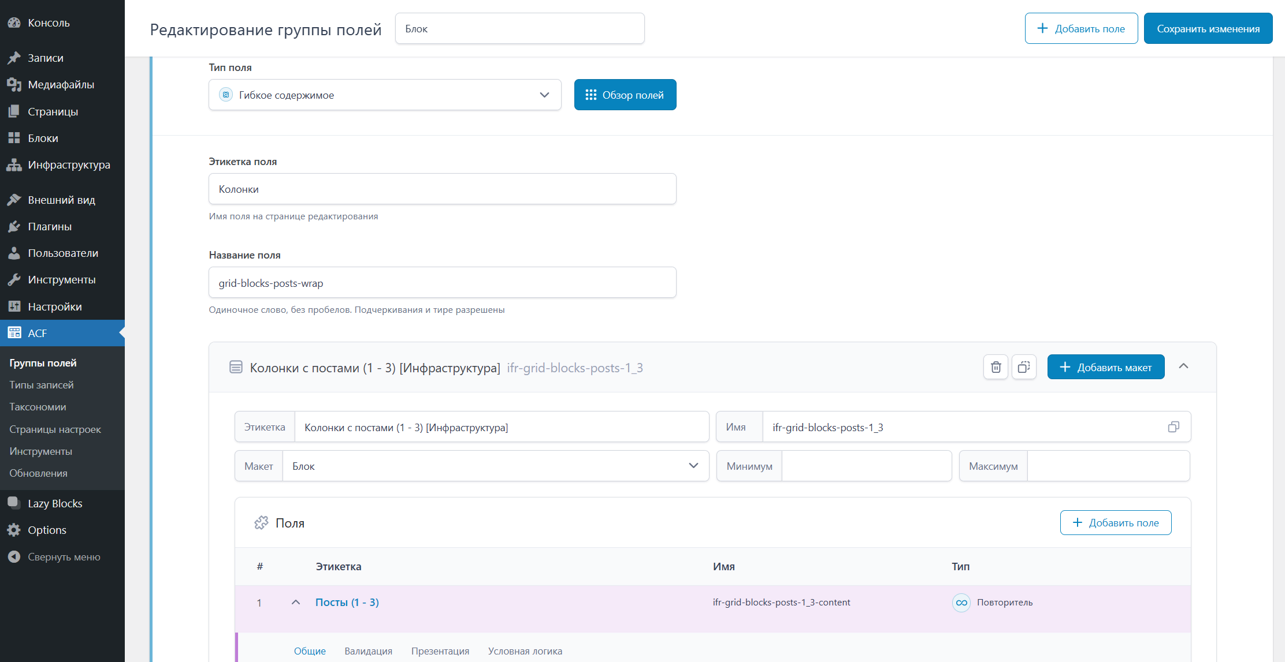The height and width of the screenshot is (662, 1285).
Task: Copy layout name ifr-grid-blocks-posts-1_3 icon
Action: tap(1173, 427)
